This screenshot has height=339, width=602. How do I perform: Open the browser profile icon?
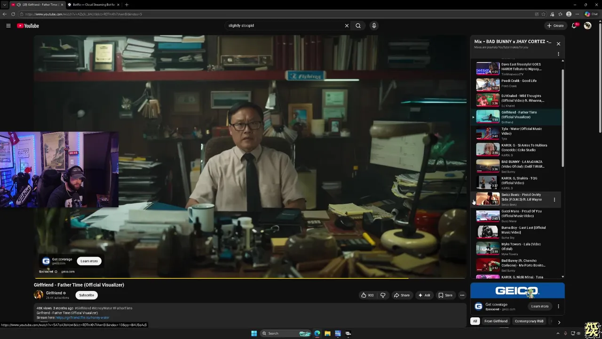[569, 14]
